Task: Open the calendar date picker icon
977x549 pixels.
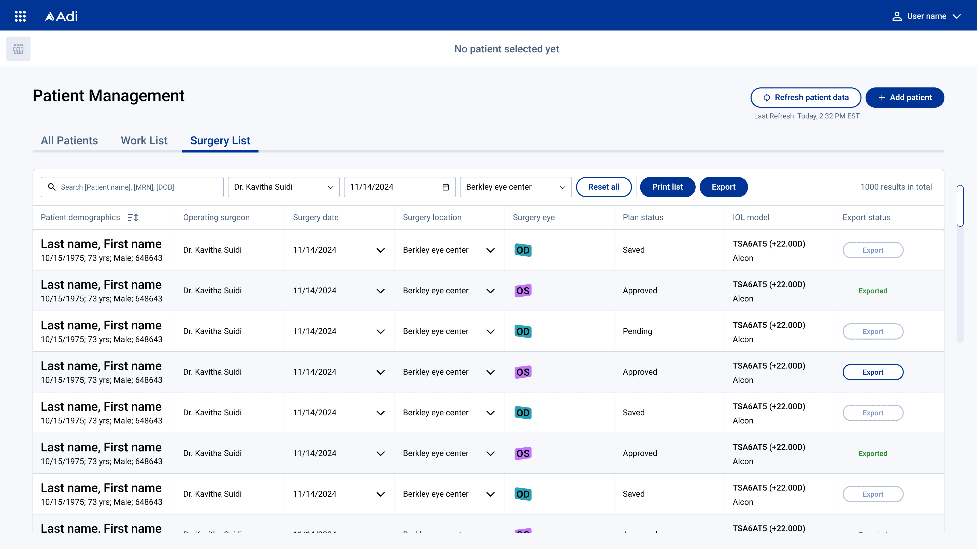Action: (446, 187)
